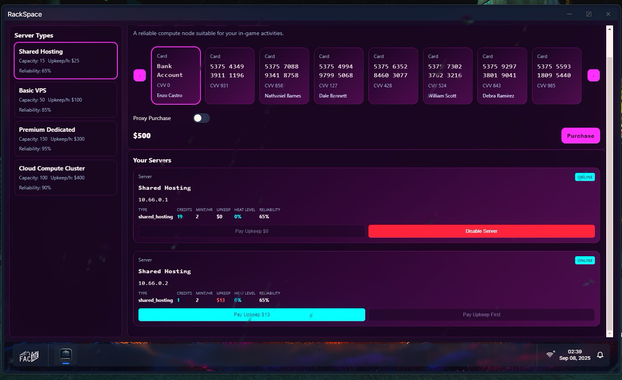Select Debra Ramirez's payment card
The image size is (622, 380).
click(x=502, y=76)
